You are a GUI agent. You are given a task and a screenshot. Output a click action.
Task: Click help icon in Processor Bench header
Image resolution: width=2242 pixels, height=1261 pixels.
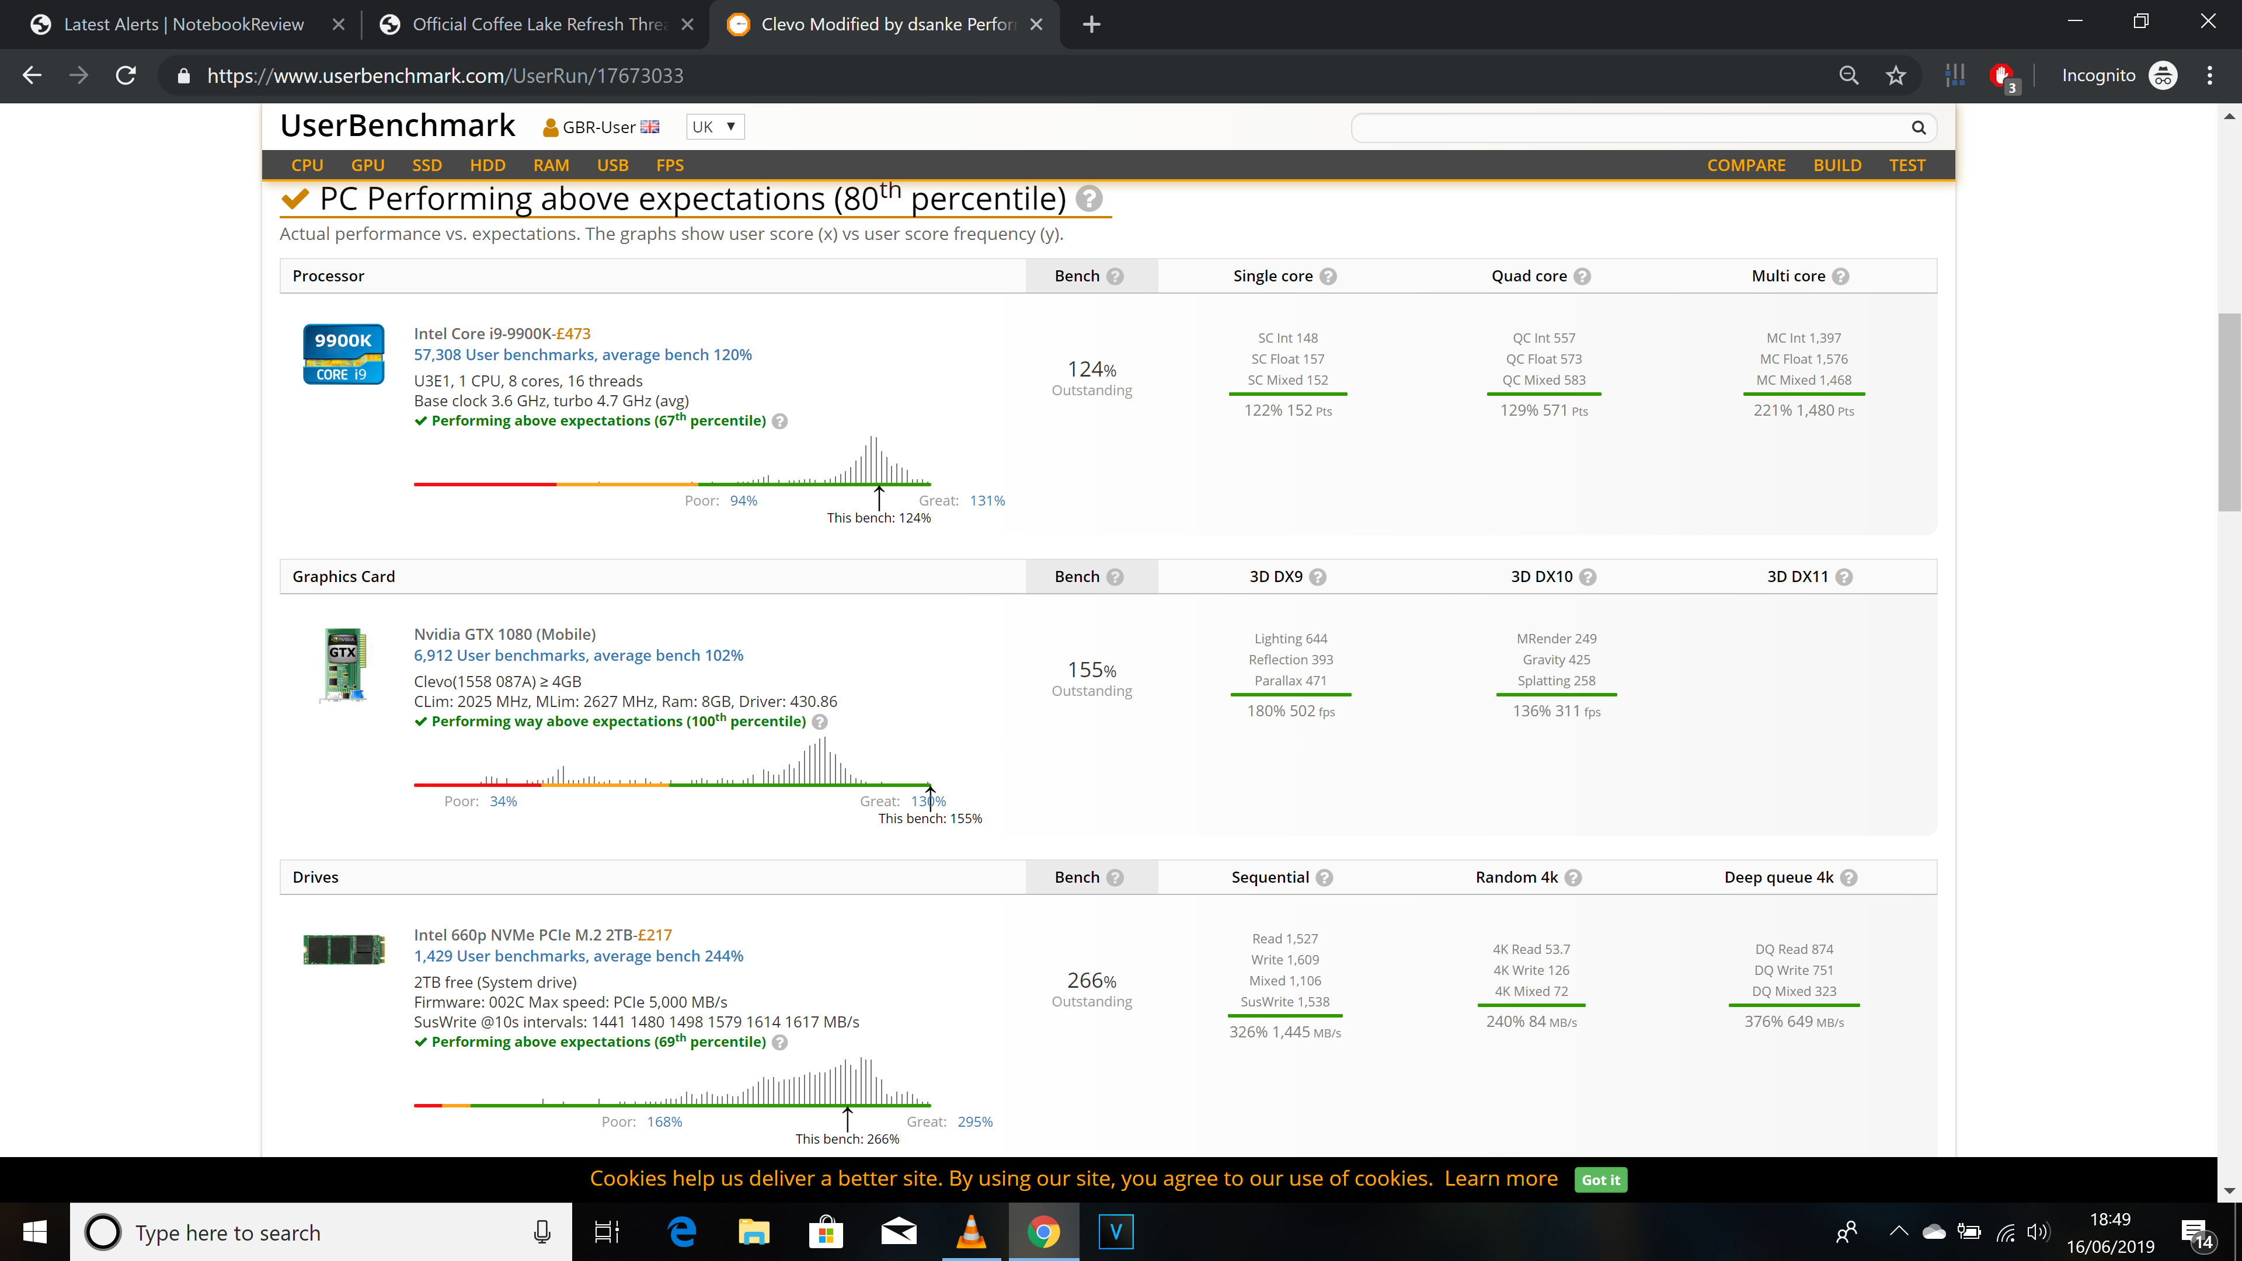[1115, 277]
